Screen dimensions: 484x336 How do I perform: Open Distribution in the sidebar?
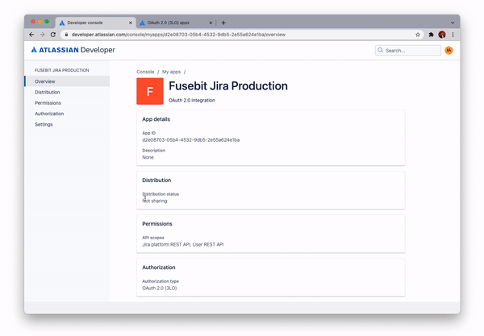click(67, 92)
